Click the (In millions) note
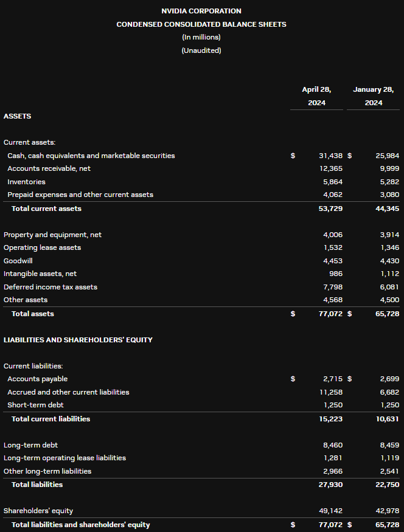The image size is (404, 532). [201, 37]
